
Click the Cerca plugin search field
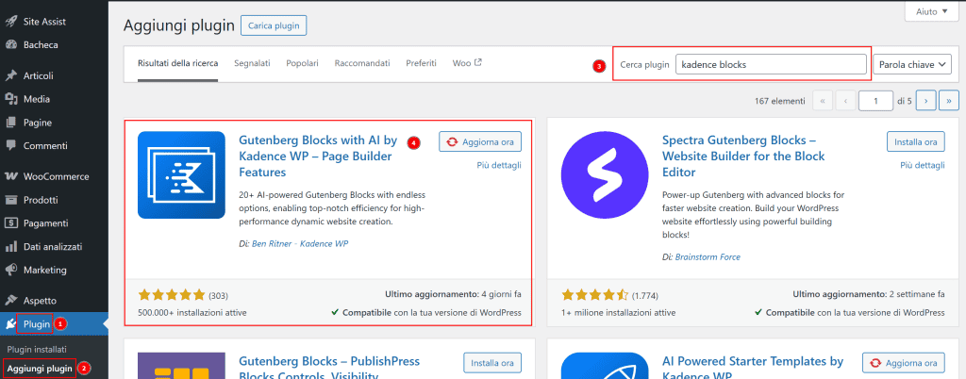pyautogui.click(x=771, y=64)
